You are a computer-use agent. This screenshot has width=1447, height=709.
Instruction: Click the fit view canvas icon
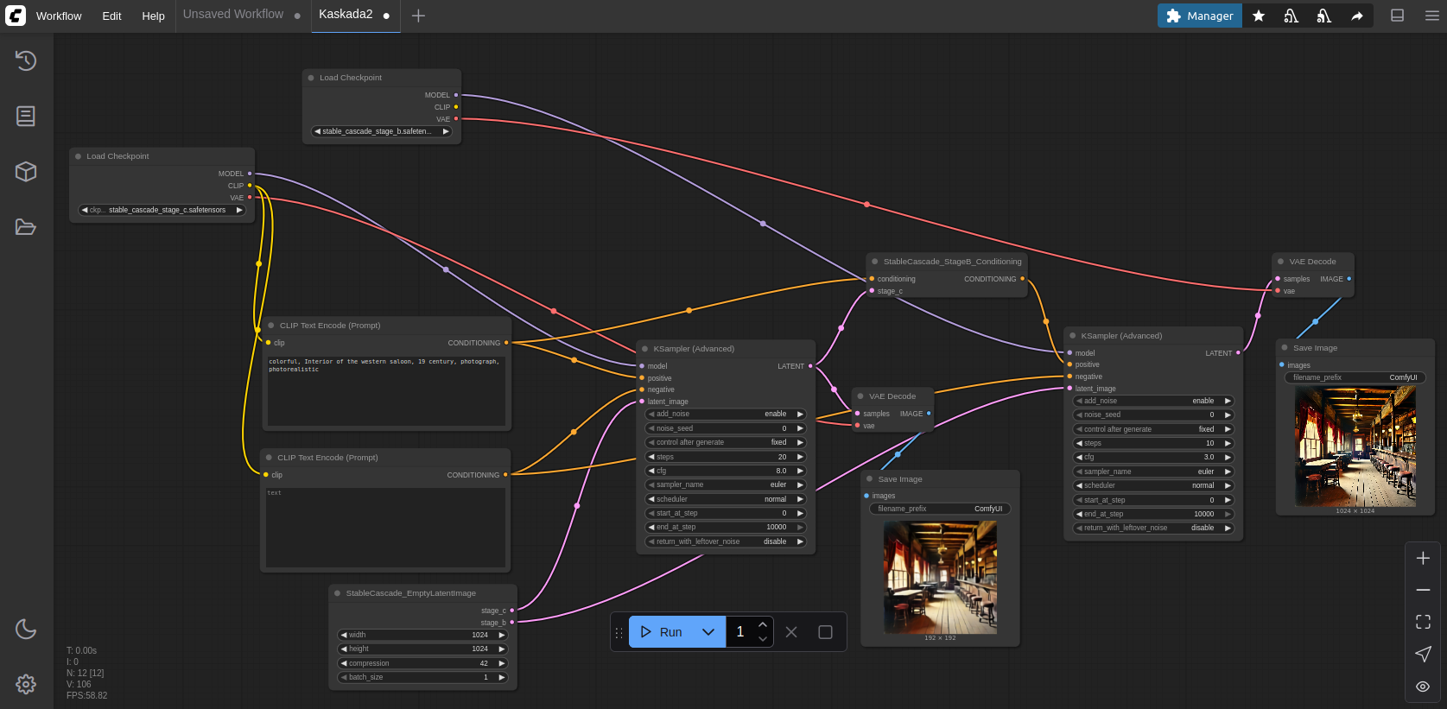click(x=1423, y=622)
